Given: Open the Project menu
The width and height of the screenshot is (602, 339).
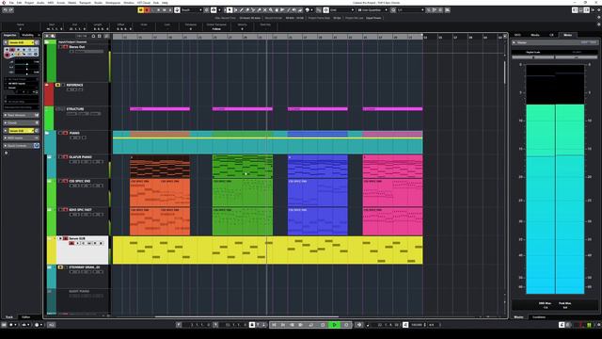Looking at the screenshot, I should pyautogui.click(x=29, y=3).
